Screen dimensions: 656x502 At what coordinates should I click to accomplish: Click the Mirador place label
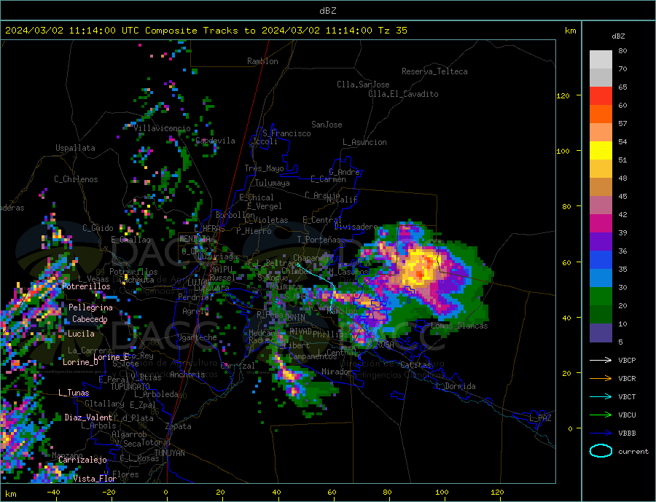point(336,372)
